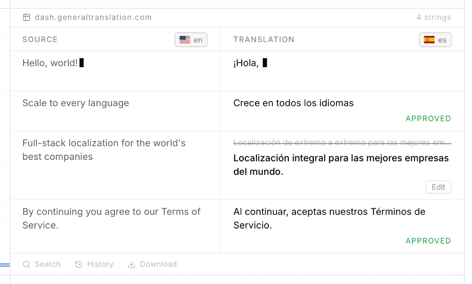Click the Download label
This screenshot has height=284, width=472.
[159, 265]
